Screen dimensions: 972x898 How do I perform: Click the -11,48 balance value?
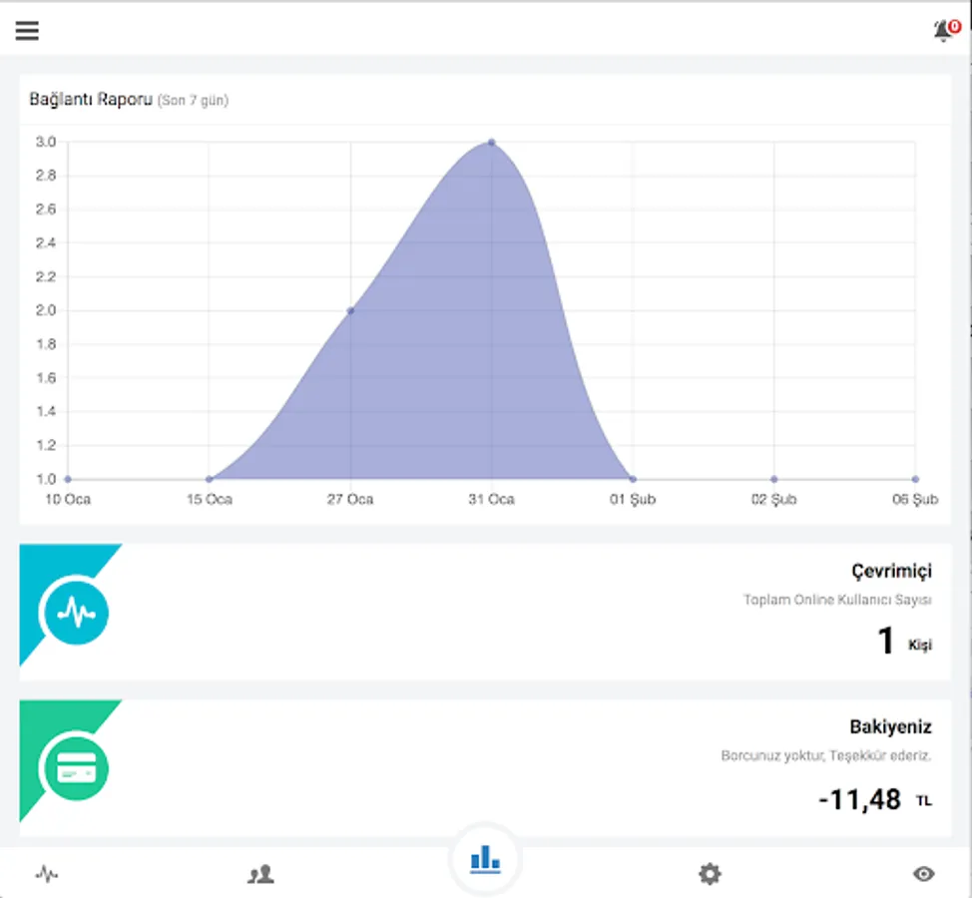pyautogui.click(x=860, y=799)
